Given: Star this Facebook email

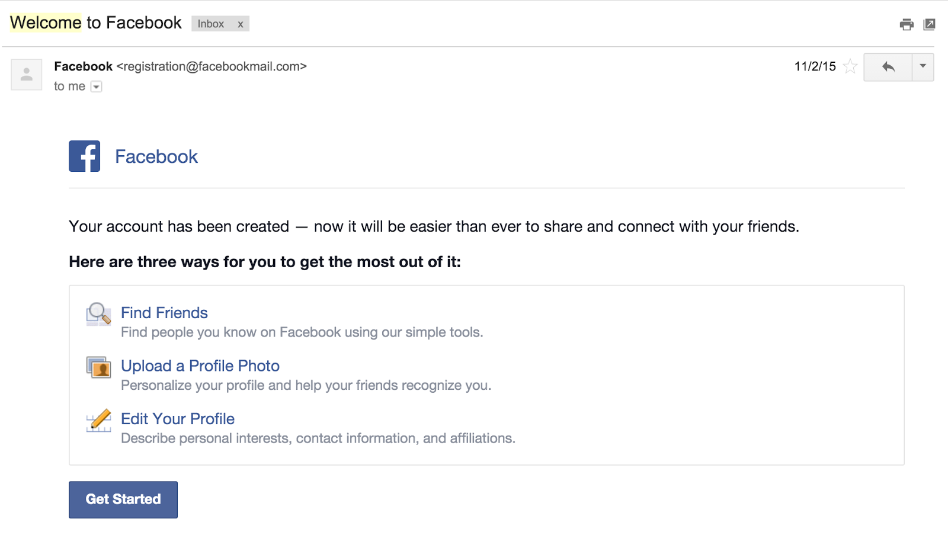Looking at the screenshot, I should [x=850, y=66].
